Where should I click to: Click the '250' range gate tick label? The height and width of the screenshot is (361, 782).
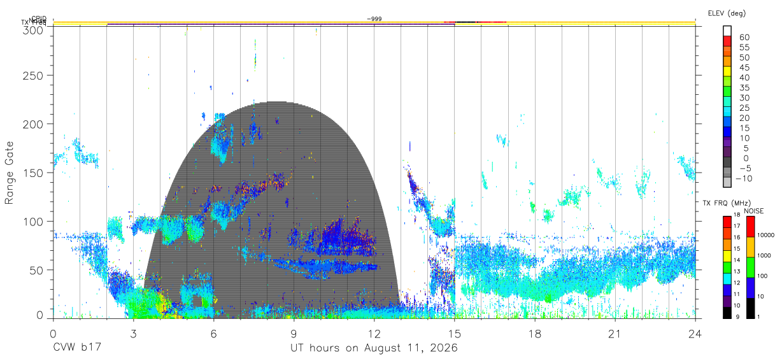[34, 75]
